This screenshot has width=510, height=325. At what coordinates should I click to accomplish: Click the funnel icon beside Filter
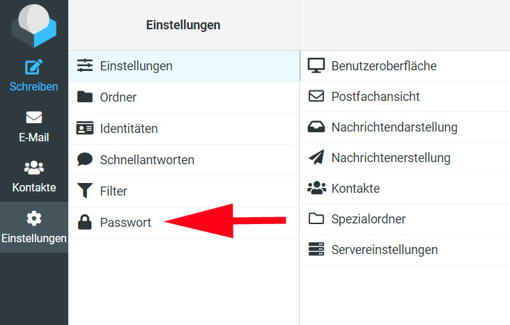[x=85, y=191]
